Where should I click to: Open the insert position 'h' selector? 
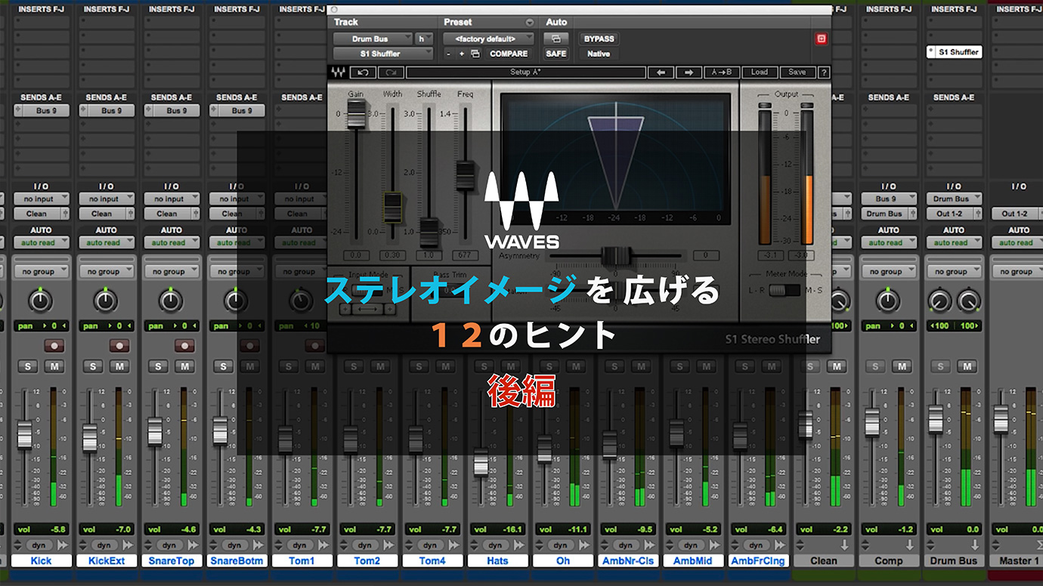tap(425, 39)
